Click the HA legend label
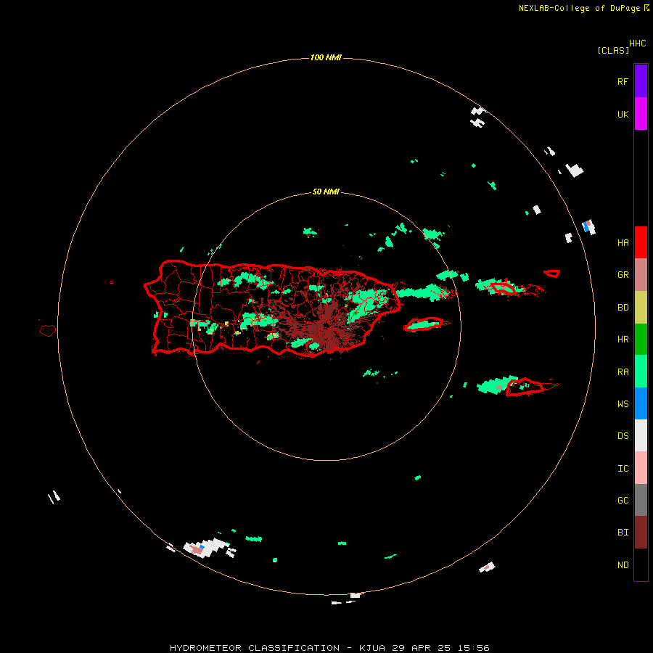 (x=623, y=243)
